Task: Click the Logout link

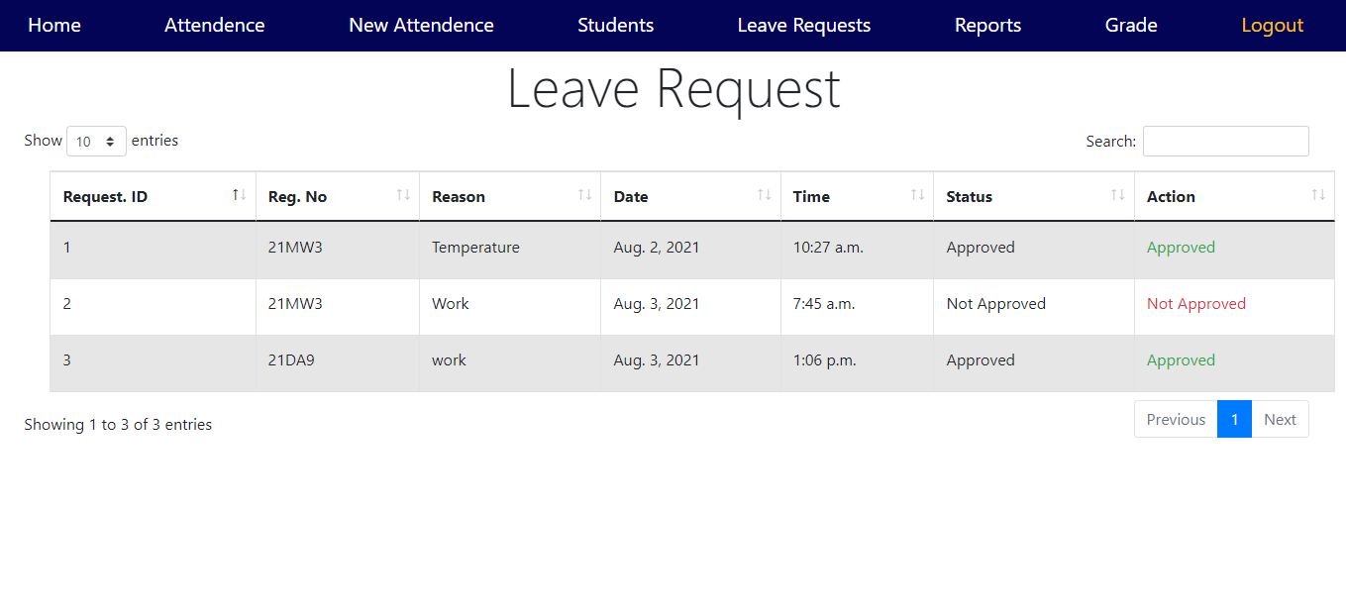Action: (x=1272, y=26)
